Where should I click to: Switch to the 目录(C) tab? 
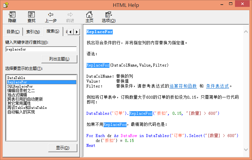pos(13,32)
